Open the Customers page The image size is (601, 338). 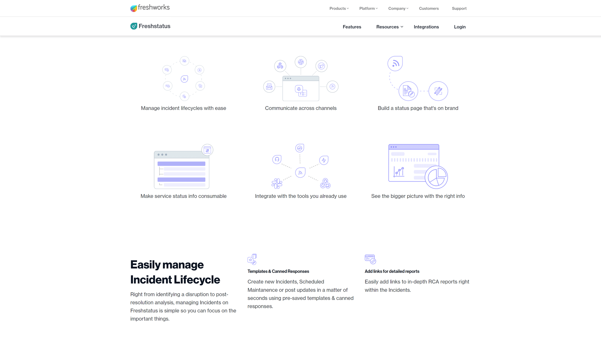pyautogui.click(x=429, y=8)
